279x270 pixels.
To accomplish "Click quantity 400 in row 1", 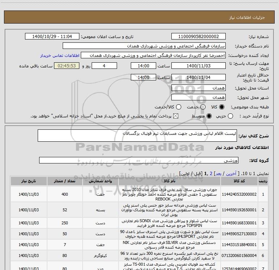I will [x=64, y=194].
